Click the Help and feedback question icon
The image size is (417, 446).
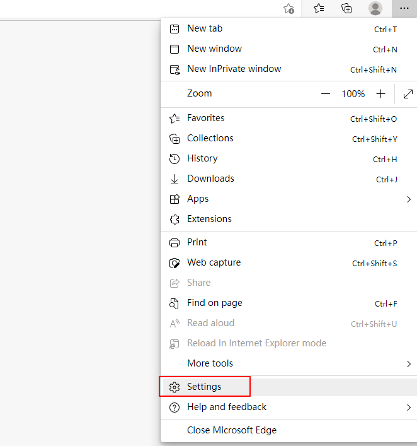click(x=174, y=408)
